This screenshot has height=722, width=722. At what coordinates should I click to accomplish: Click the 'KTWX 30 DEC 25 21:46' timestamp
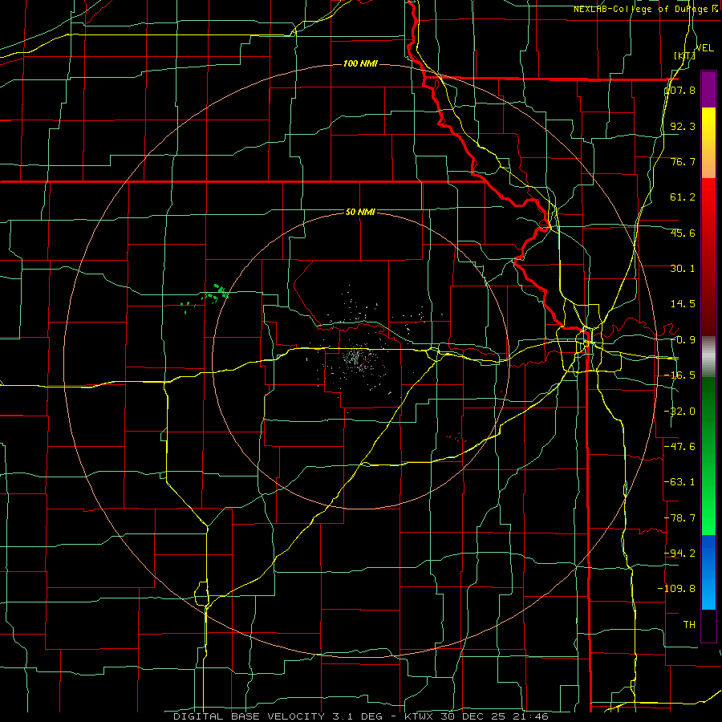pos(476,716)
